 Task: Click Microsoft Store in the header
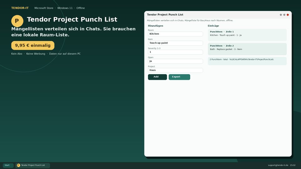[44, 8]
